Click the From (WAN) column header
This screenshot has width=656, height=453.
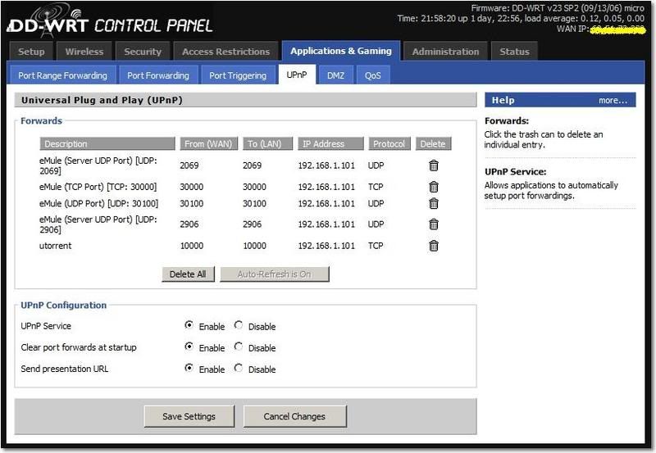click(208, 143)
